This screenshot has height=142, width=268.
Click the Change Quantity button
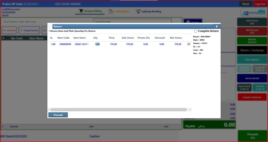[x=29, y=30]
